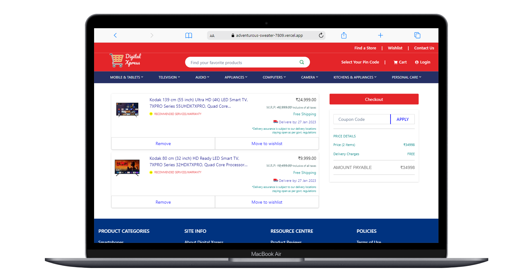Viewport: 531px width, 276px height.
Task: Apply the coupon with APPLY button
Action: pos(402,119)
